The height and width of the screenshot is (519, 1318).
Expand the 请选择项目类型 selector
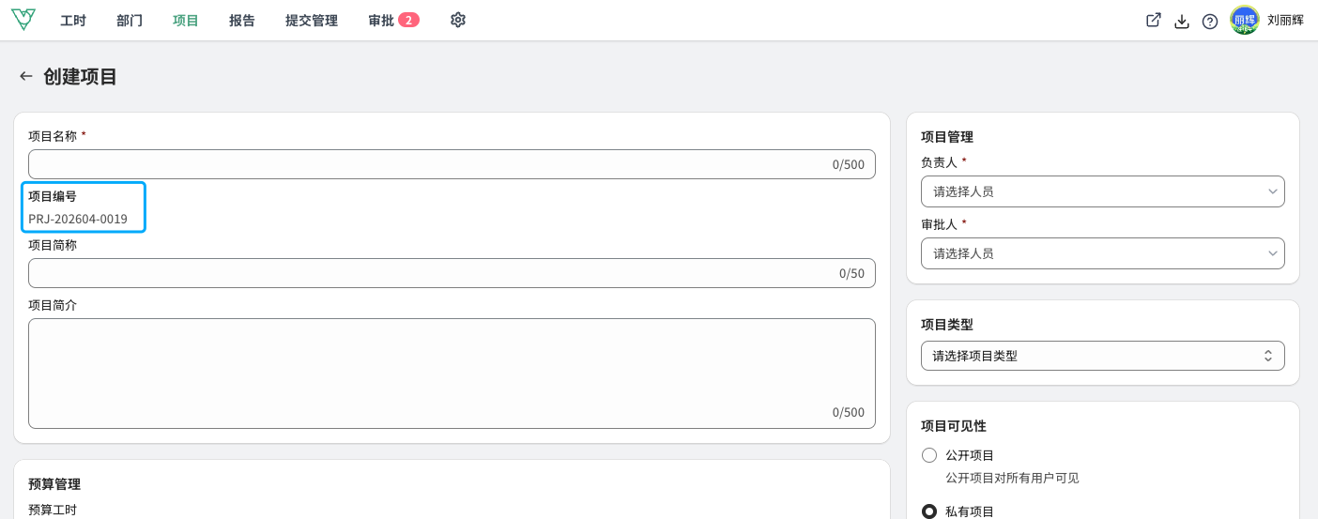tap(1102, 356)
